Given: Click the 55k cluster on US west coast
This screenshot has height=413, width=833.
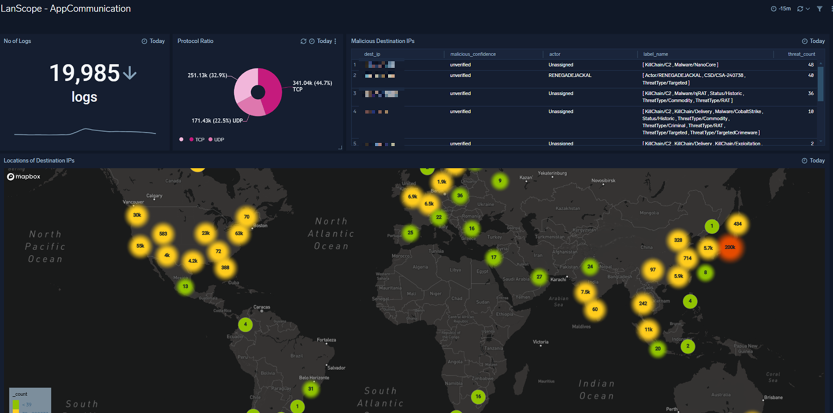Looking at the screenshot, I should (140, 246).
